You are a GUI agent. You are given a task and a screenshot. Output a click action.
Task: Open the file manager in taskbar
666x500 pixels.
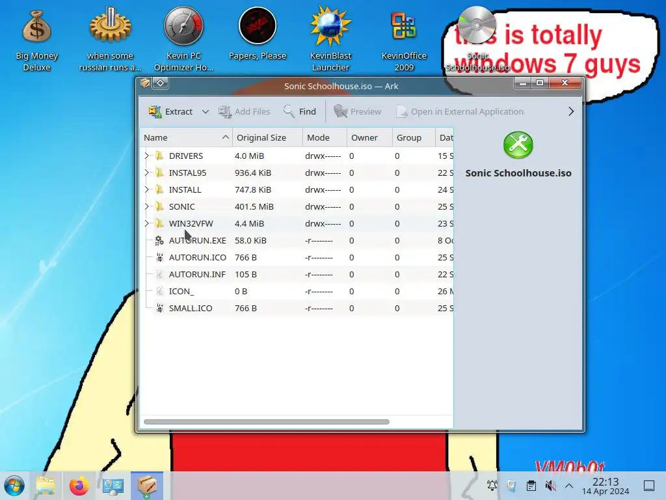(x=46, y=486)
